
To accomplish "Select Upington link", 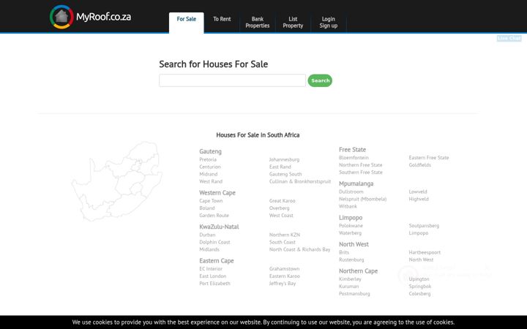I will click(x=419, y=279).
